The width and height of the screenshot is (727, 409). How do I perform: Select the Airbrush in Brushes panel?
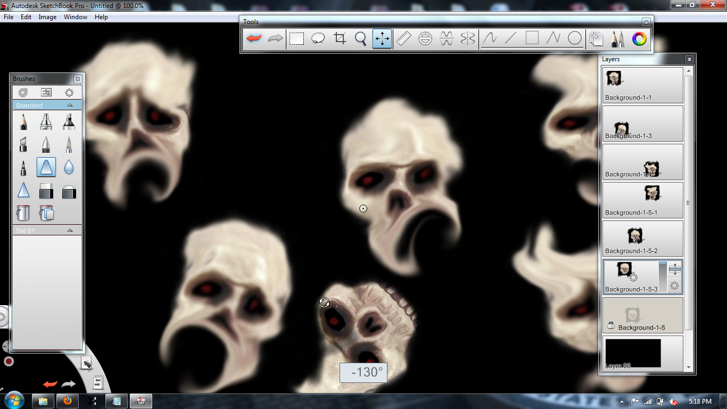click(46, 121)
